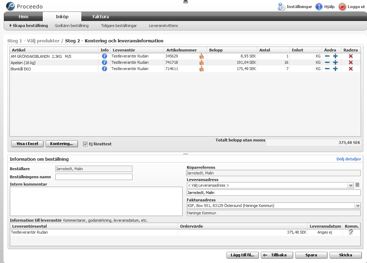Open address list icon beside Leveransadress
Image resolution: width=367 pixels, height=263 pixels.
(357, 185)
